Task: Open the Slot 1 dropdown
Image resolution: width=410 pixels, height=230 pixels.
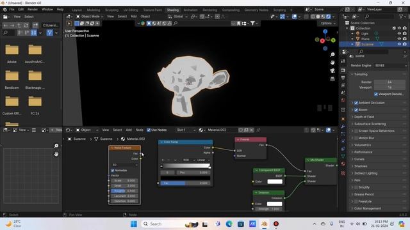Action: point(186,130)
